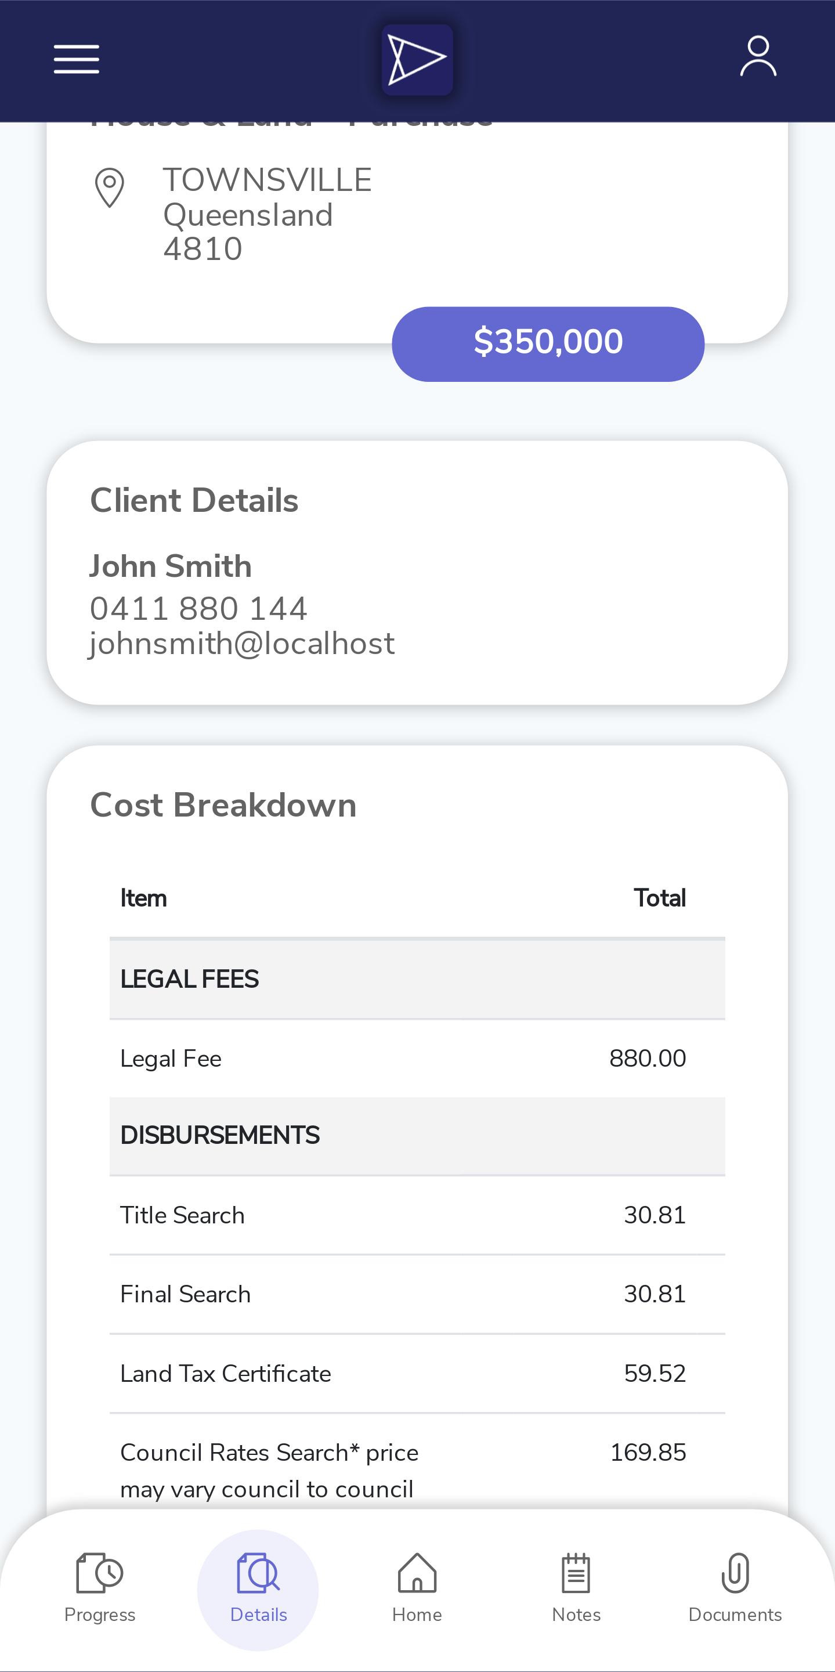Image resolution: width=835 pixels, height=1672 pixels.
Task: Tap the Documents paperclip icon
Action: click(735, 1573)
